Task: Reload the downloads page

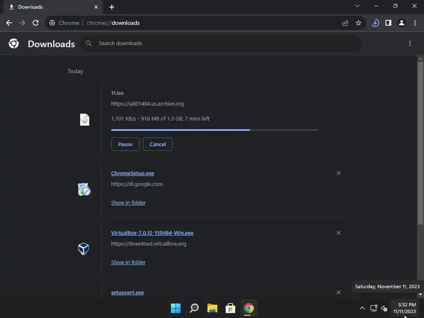Action: pyautogui.click(x=36, y=23)
